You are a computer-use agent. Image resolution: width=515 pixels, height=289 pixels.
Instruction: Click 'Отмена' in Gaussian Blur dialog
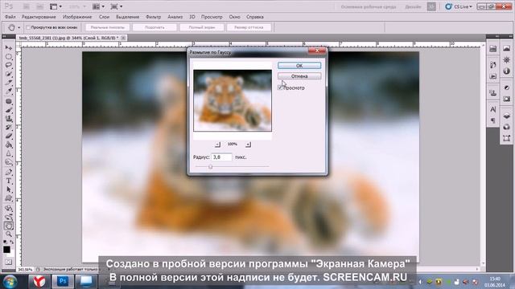pos(299,76)
